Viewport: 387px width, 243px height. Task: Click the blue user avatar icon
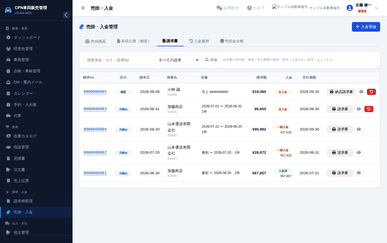[350, 8]
